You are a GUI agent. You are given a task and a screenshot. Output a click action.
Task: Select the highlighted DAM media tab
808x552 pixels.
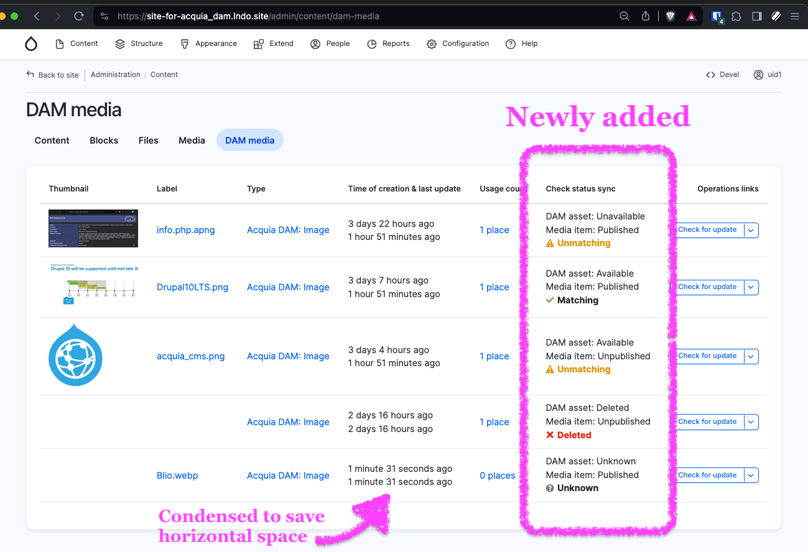[x=250, y=140]
